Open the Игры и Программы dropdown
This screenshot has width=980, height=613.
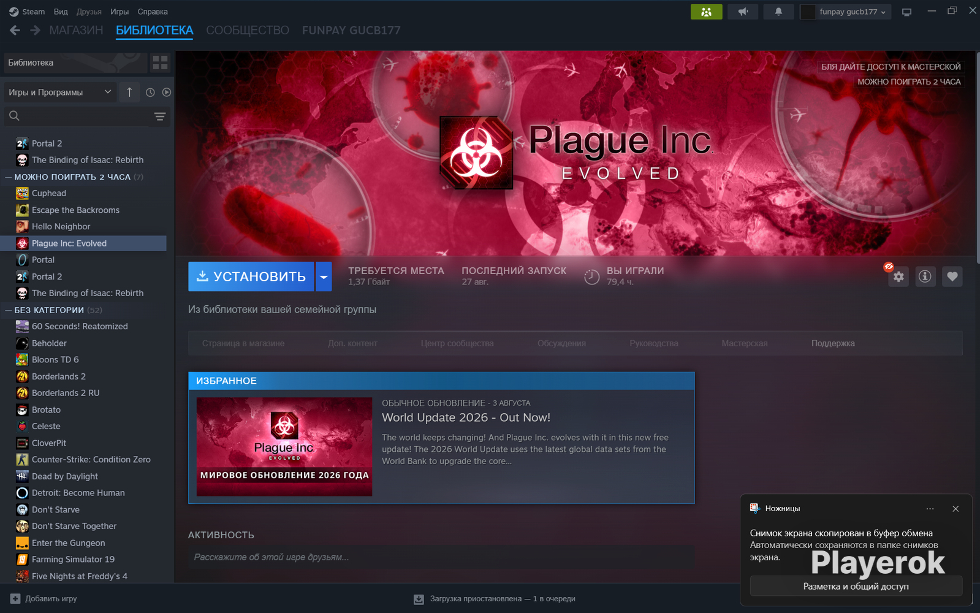[x=60, y=92]
